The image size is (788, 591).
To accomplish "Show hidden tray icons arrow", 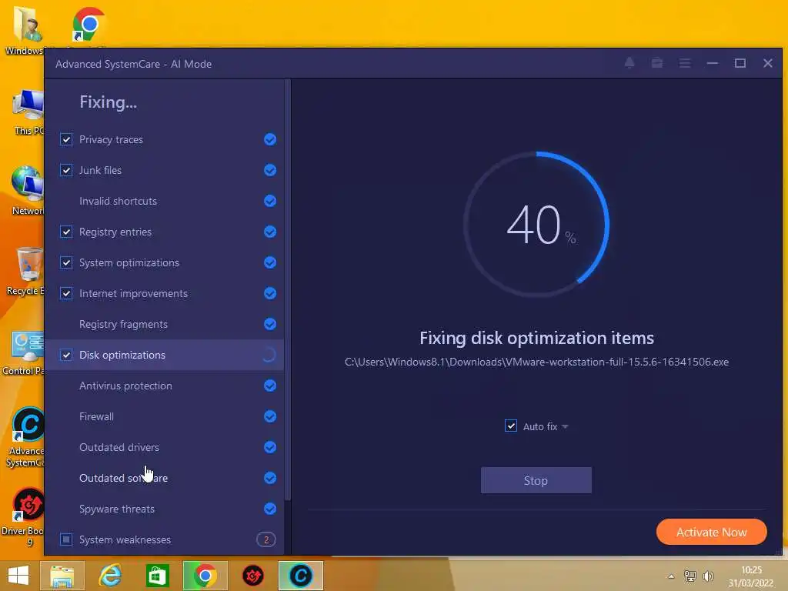I will point(671,576).
